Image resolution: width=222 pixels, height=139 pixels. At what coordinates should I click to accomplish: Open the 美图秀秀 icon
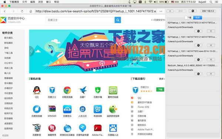(x=52, y=128)
